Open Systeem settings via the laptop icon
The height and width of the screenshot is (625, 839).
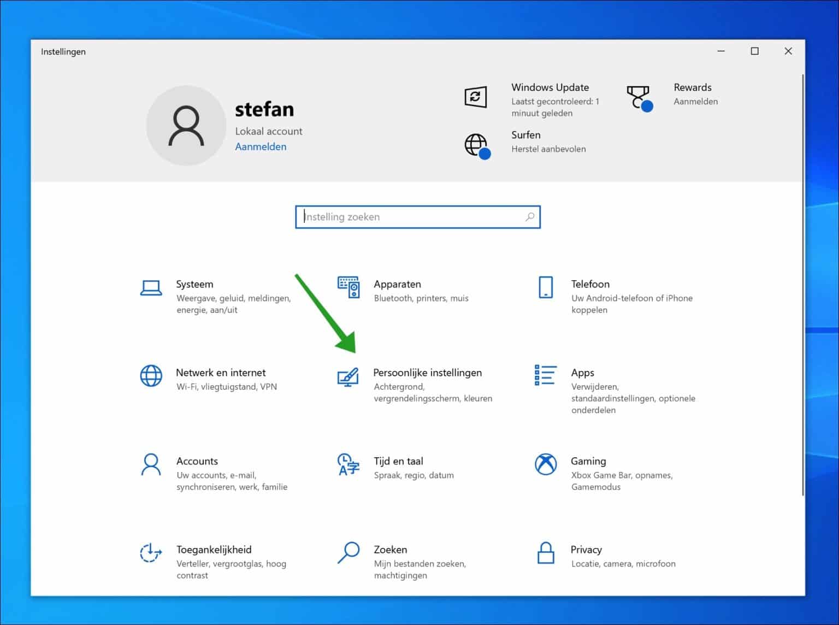[151, 287]
